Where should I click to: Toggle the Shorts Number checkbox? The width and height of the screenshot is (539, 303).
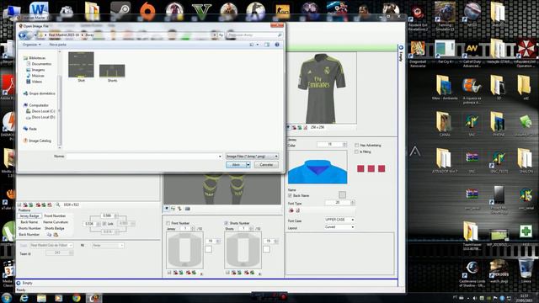[x=227, y=223]
